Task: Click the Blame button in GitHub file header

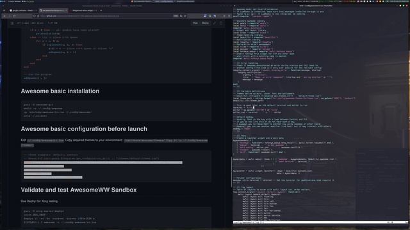Action: [205, 23]
